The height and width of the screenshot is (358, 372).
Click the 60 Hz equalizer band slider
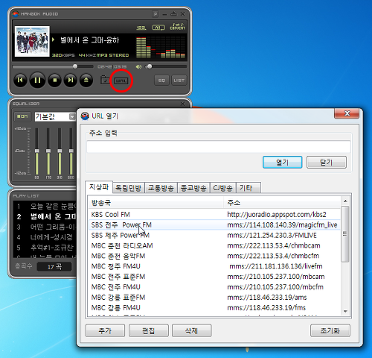[x=37, y=151]
